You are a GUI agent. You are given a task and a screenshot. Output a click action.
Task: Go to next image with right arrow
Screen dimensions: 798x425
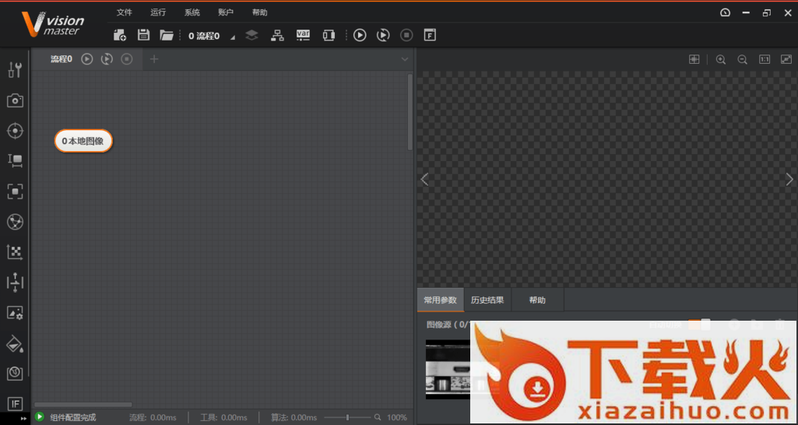pos(789,179)
